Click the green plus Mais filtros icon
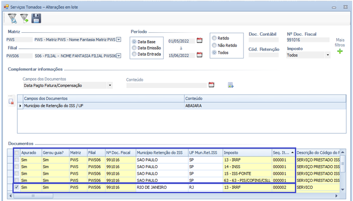This screenshot has width=353, height=201. click(340, 52)
